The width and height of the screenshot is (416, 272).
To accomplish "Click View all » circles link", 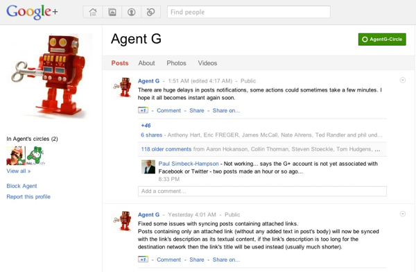I will (19, 171).
